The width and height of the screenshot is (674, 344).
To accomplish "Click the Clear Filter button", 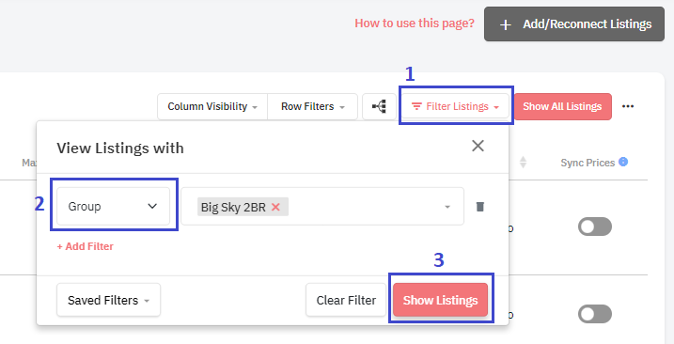I will pos(346,300).
